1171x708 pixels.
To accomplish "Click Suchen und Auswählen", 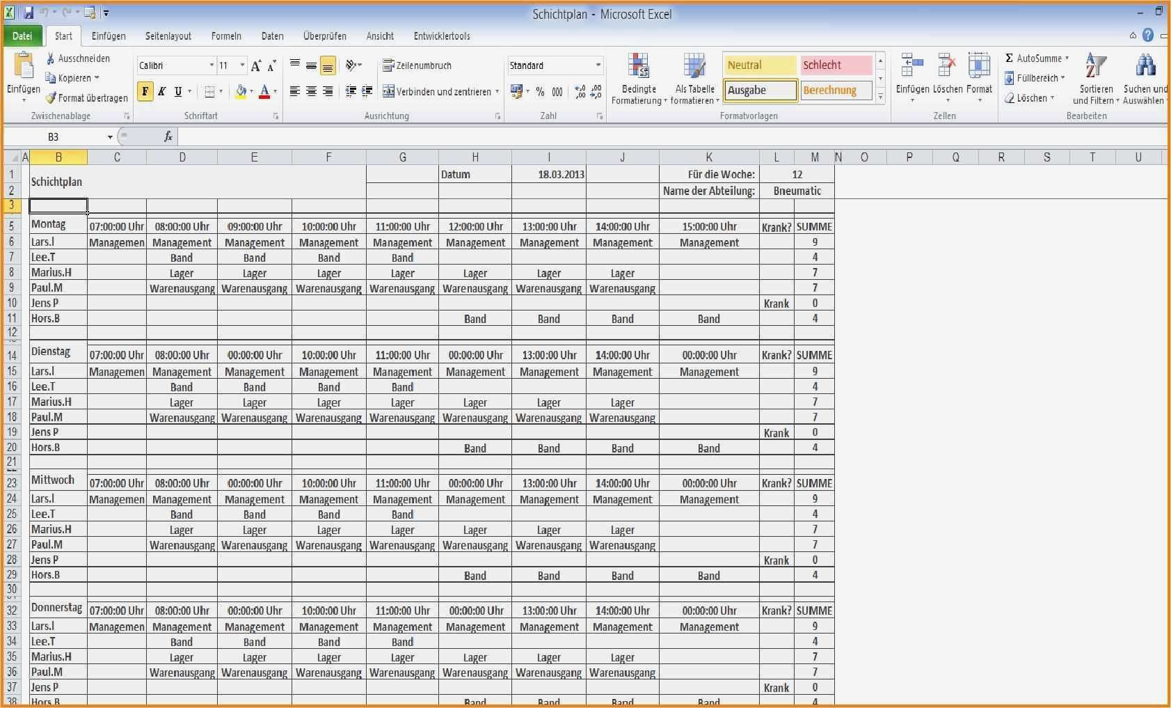I will point(1146,78).
